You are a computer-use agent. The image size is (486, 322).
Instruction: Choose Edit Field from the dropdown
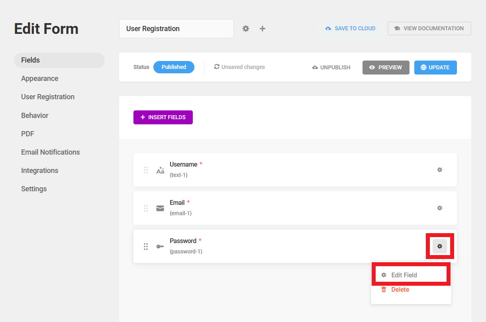[x=411, y=275]
